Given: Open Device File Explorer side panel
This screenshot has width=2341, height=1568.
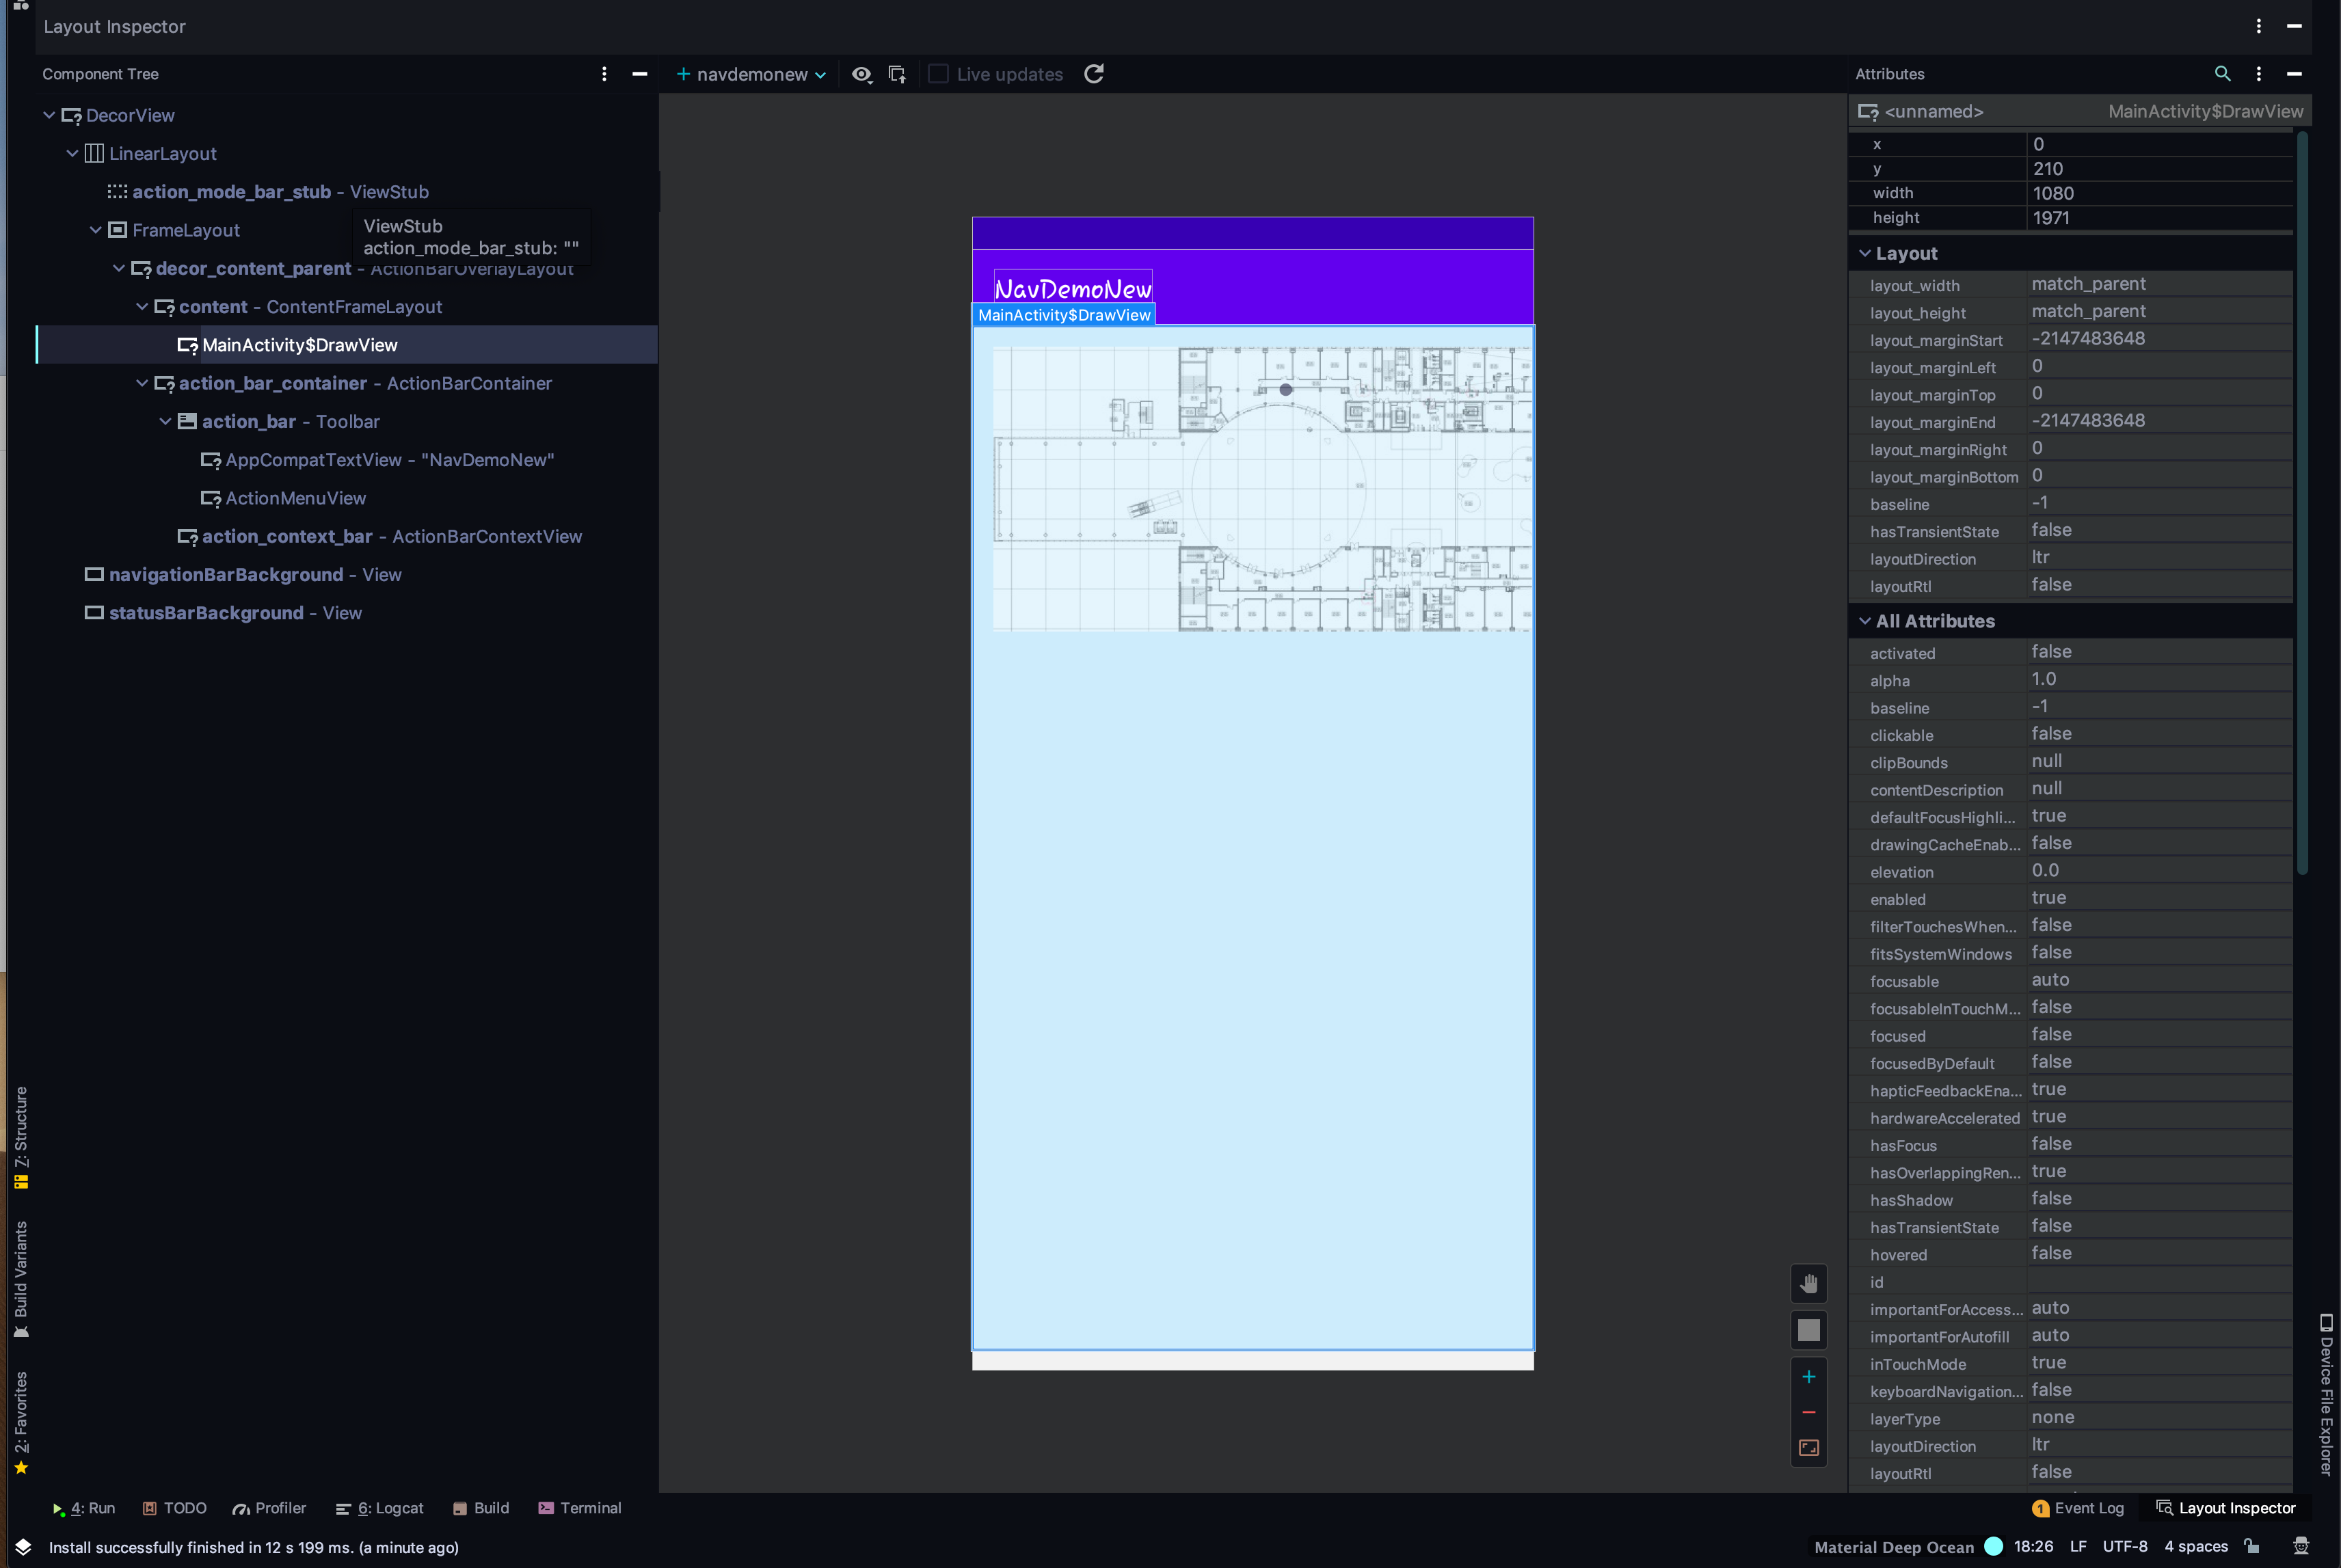Looking at the screenshot, I should click(x=2326, y=1395).
